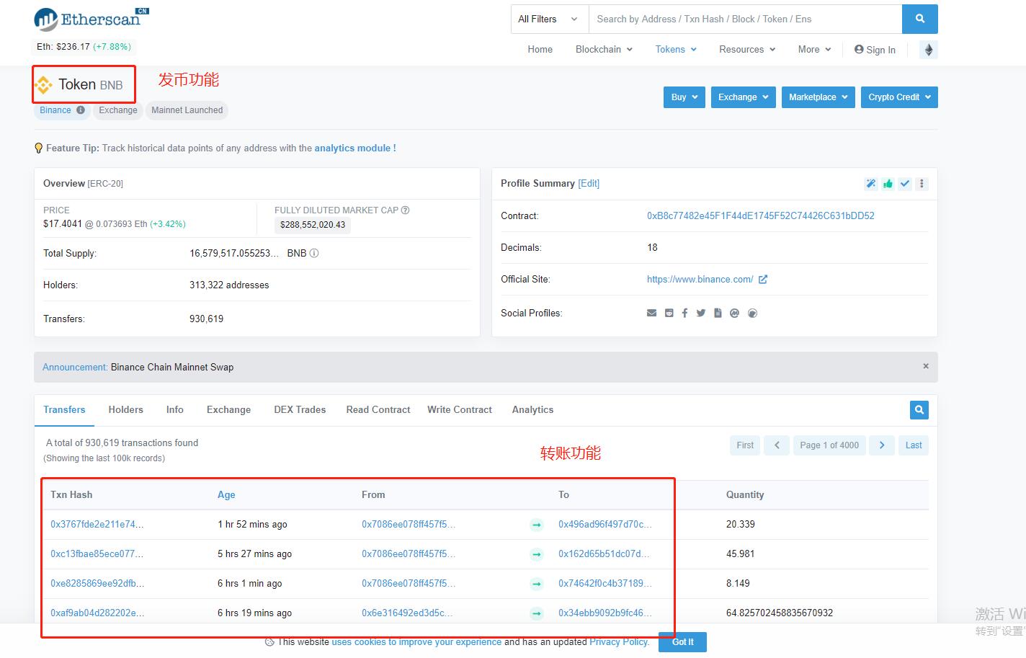Switch to the Transfers tab
The width and height of the screenshot is (1026, 658).
[64, 410]
